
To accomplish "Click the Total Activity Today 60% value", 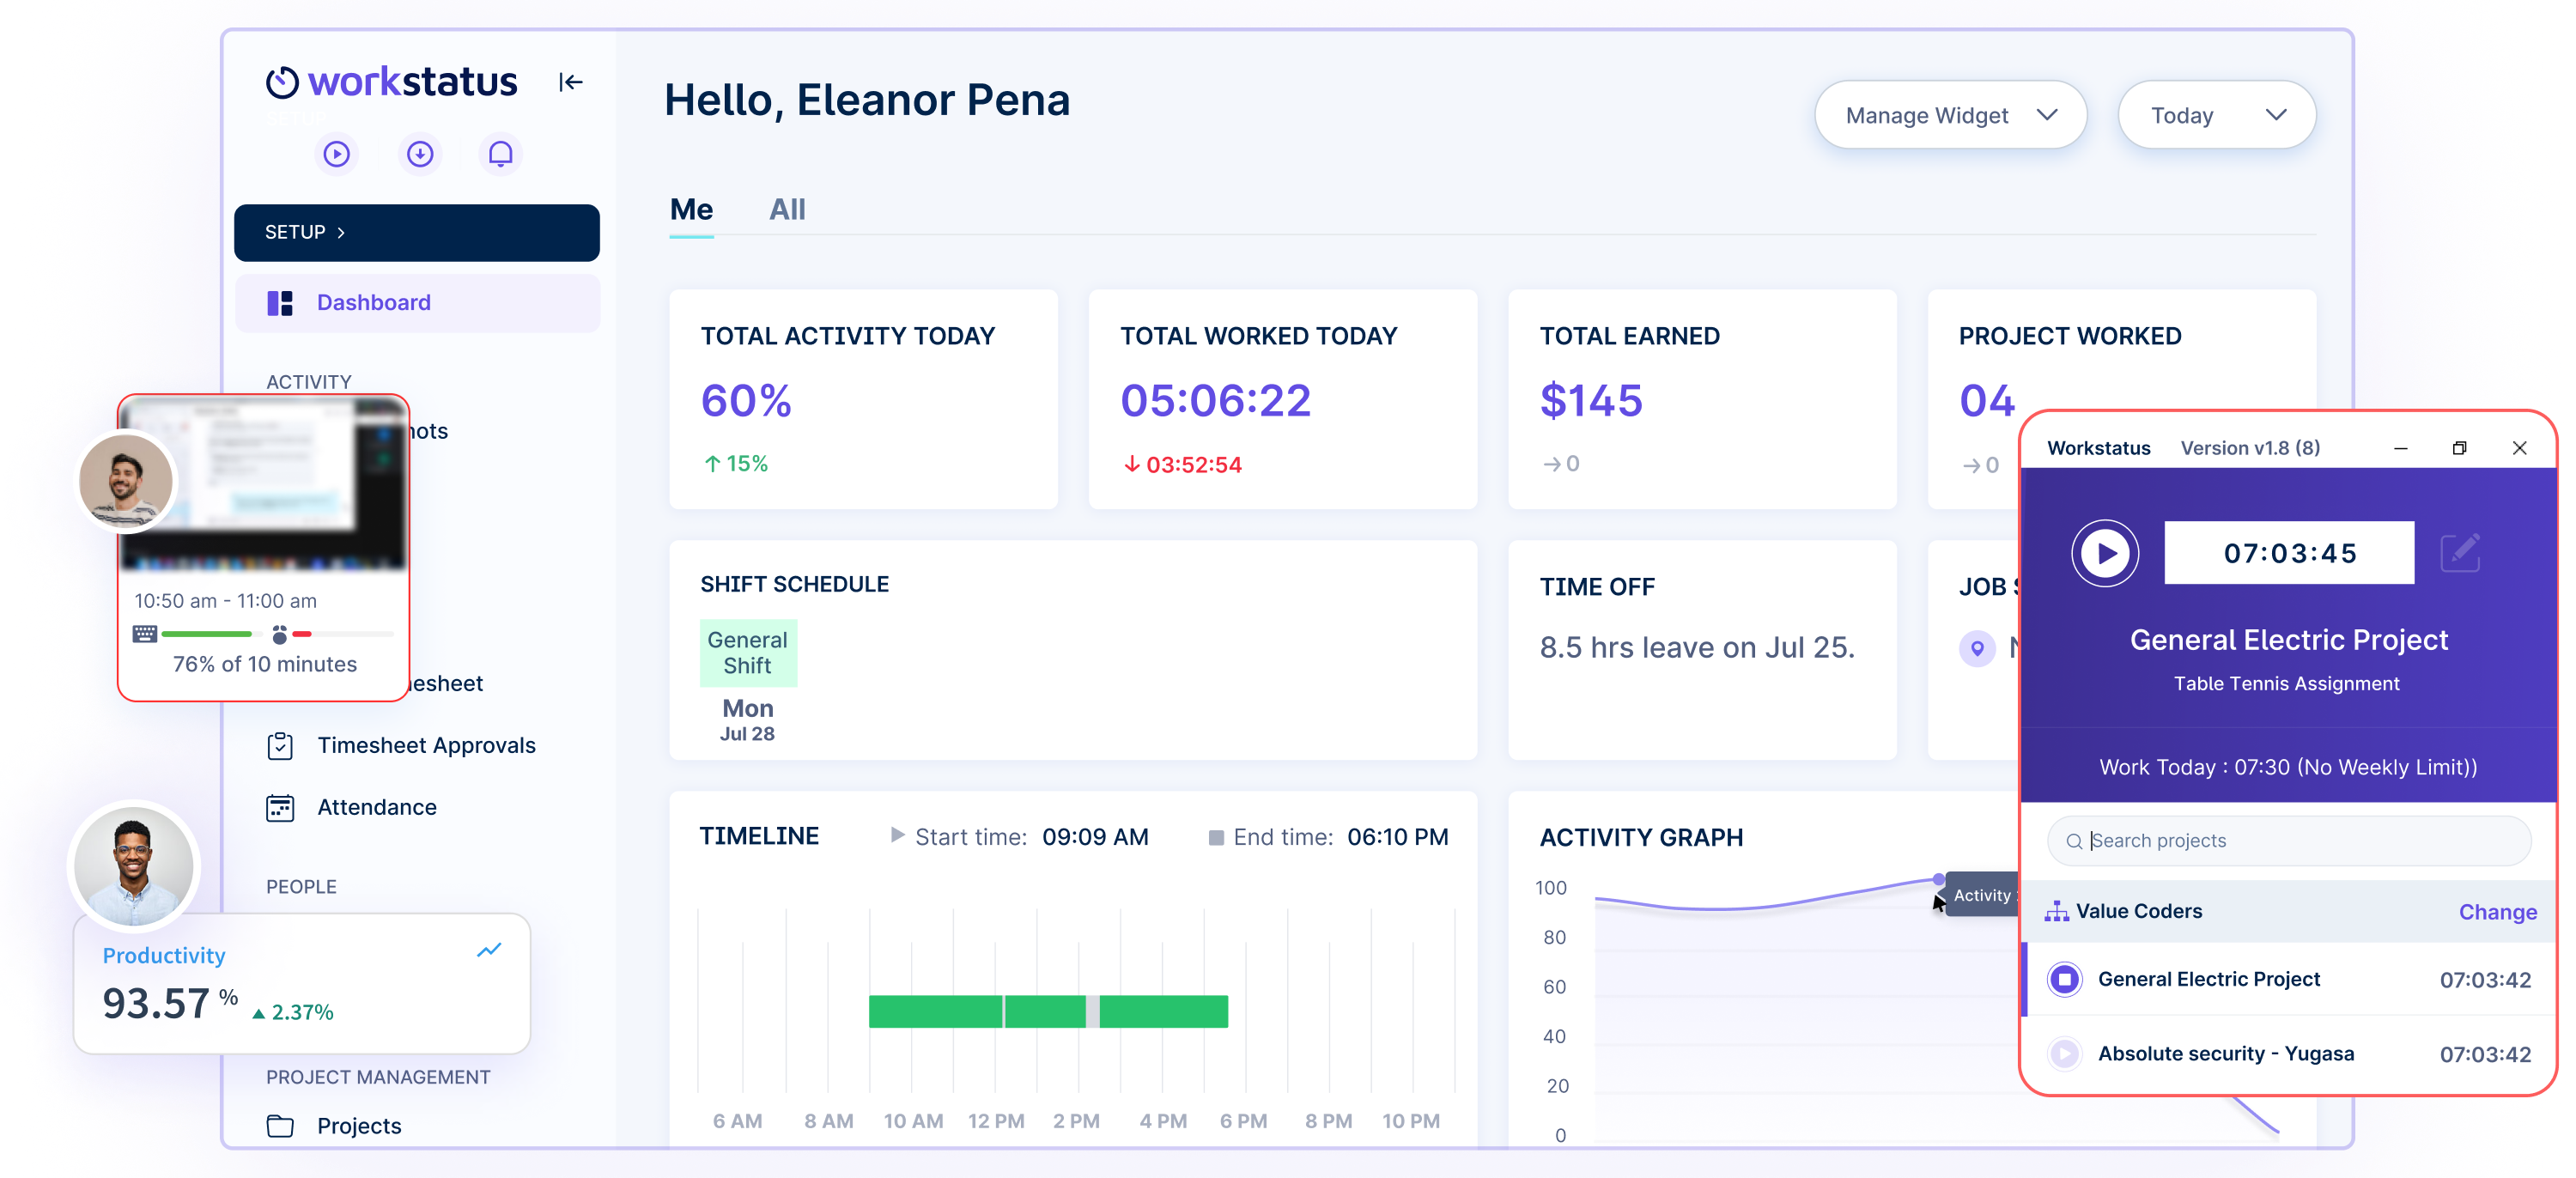I will [746, 401].
